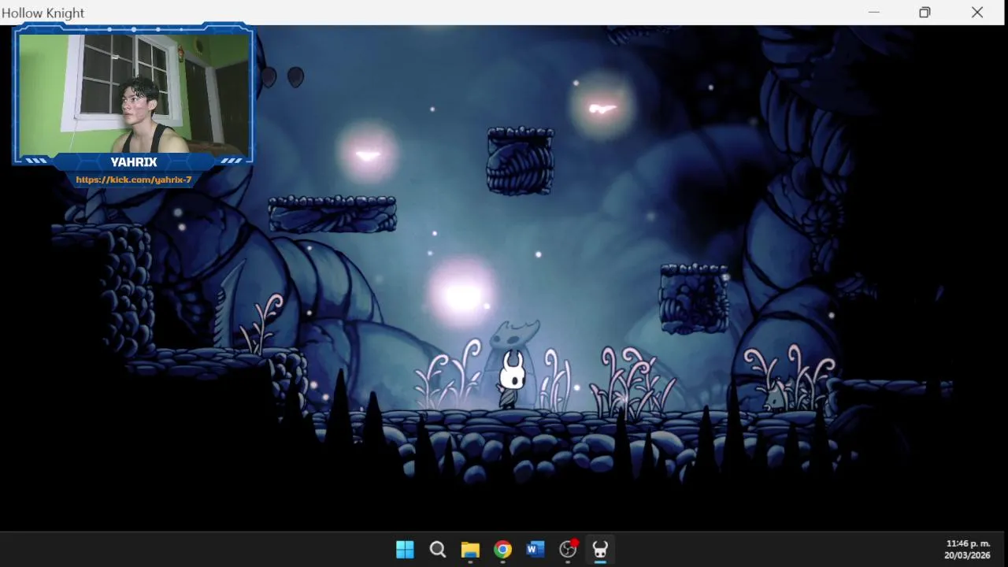Click the webcam overlay feed
This screenshot has height=567, width=1008.
point(134,94)
